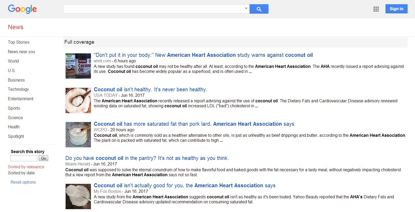Click the 'Search this story' text box
The image size is (415, 212).
(24, 158)
